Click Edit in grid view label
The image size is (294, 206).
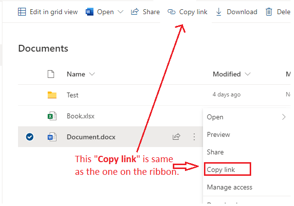54,12
